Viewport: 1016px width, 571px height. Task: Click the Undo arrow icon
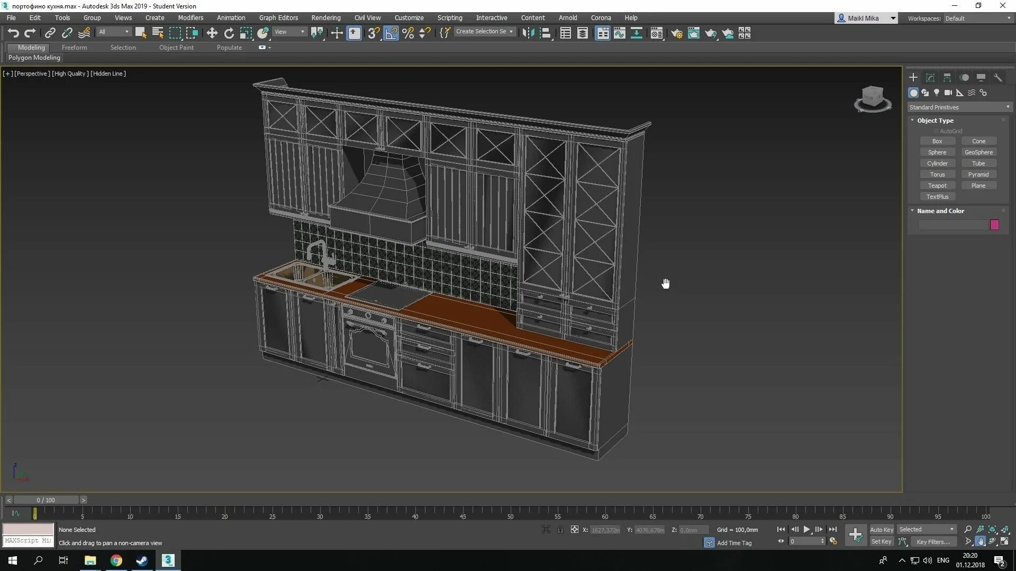(13, 33)
